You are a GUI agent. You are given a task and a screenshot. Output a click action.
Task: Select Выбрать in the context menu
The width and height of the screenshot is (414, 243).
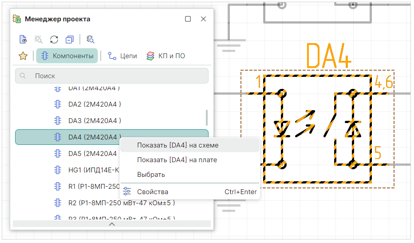(151, 175)
